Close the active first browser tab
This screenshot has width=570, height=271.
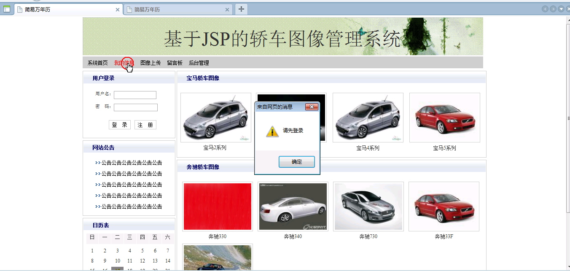pyautogui.click(x=118, y=9)
